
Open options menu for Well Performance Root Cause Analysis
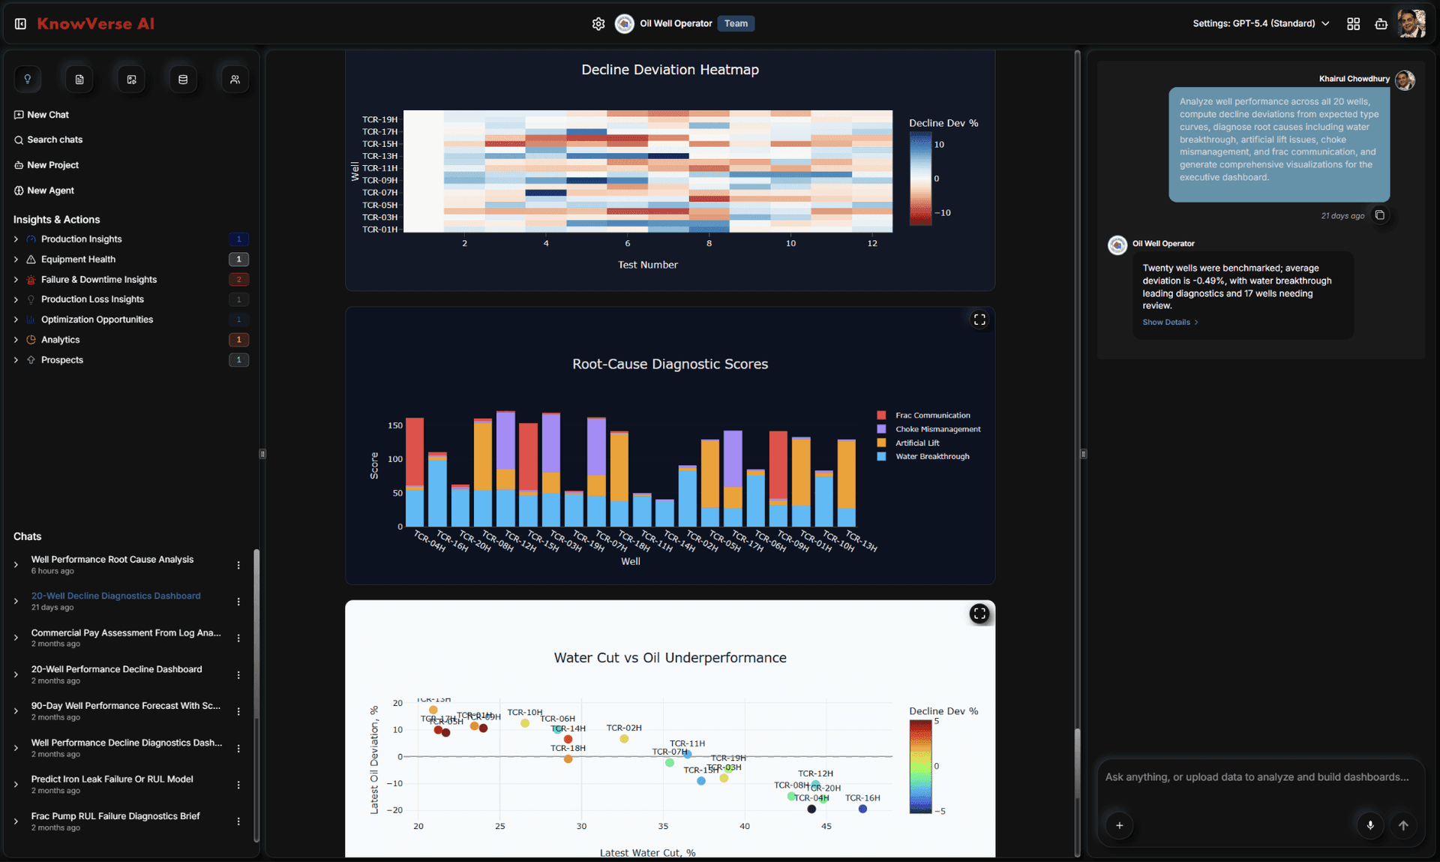pyautogui.click(x=238, y=565)
